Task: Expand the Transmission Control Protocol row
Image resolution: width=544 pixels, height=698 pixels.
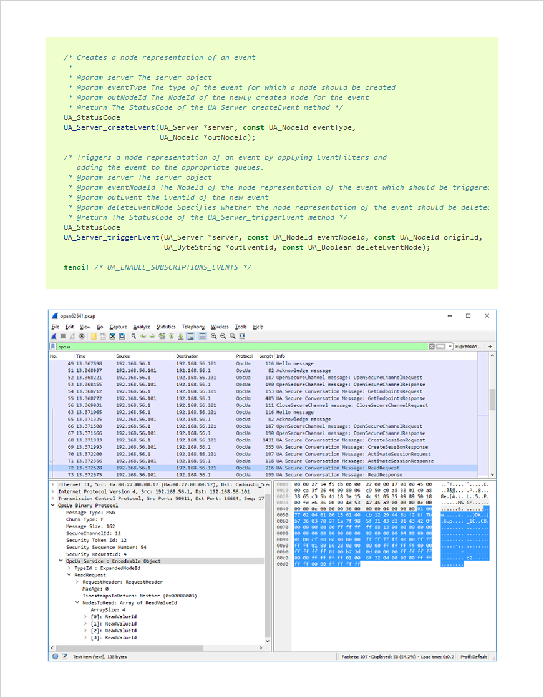Action: click(x=53, y=499)
